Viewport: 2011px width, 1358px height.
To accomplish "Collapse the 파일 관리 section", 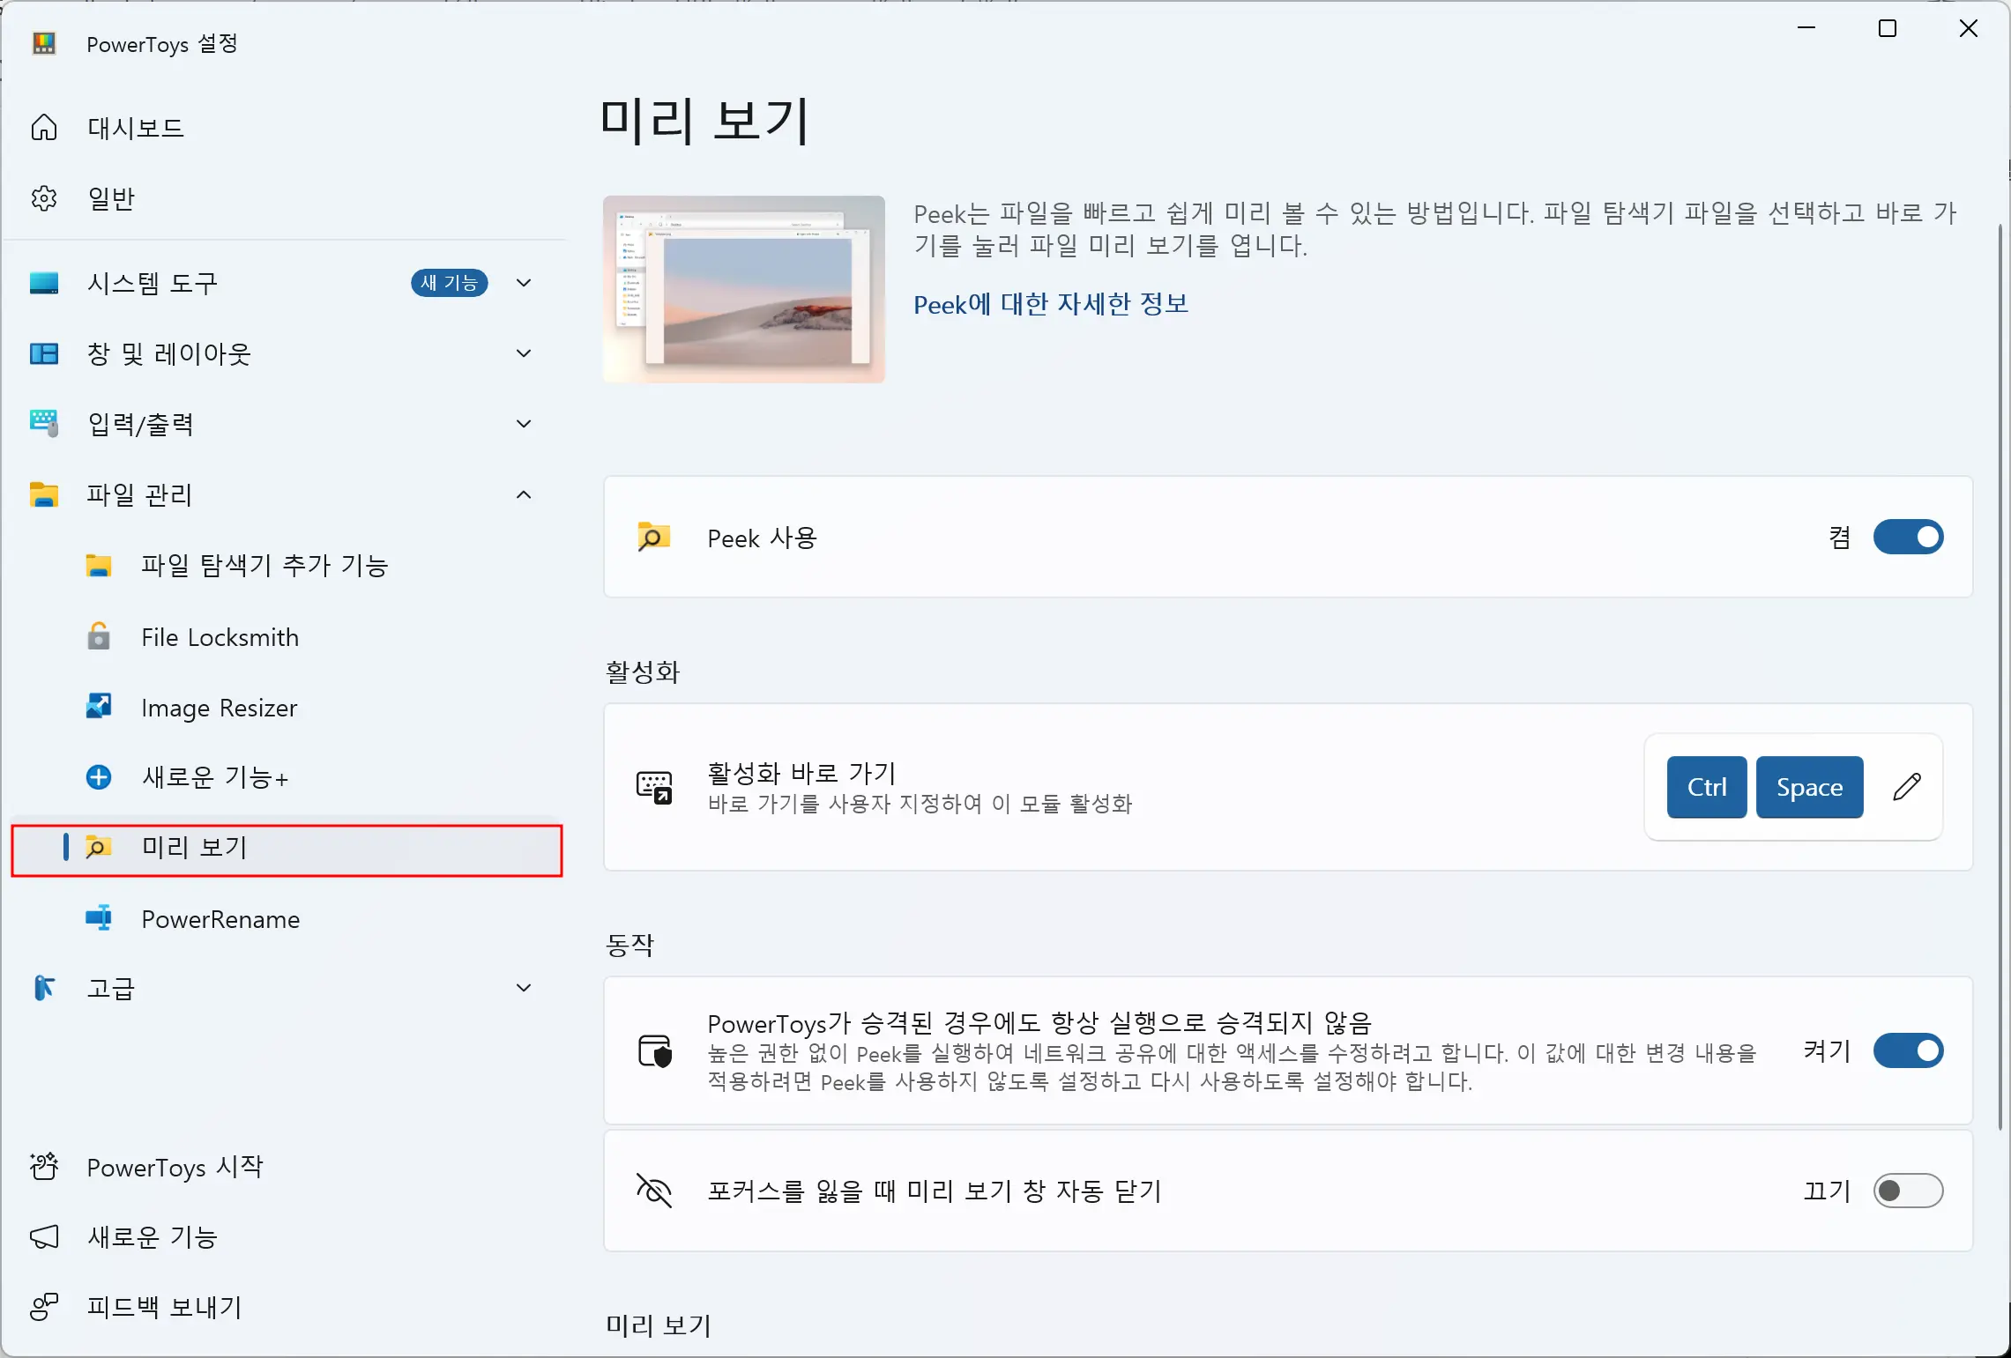I will coord(523,495).
